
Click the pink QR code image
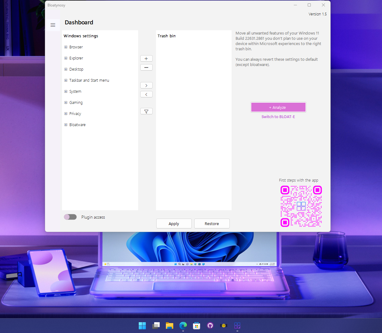301,206
